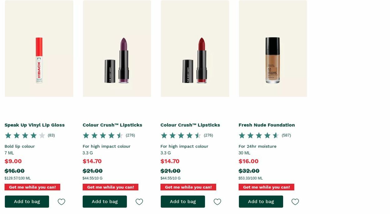Click star rating of the red Colour Crush lipstick

181,135
